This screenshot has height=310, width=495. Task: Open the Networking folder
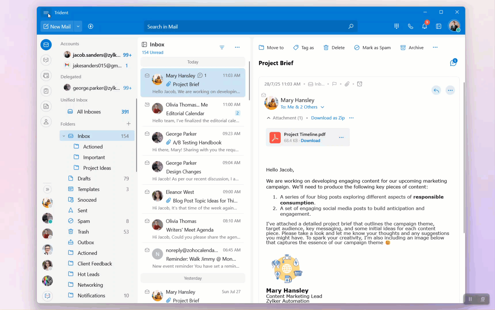[x=97, y=285]
